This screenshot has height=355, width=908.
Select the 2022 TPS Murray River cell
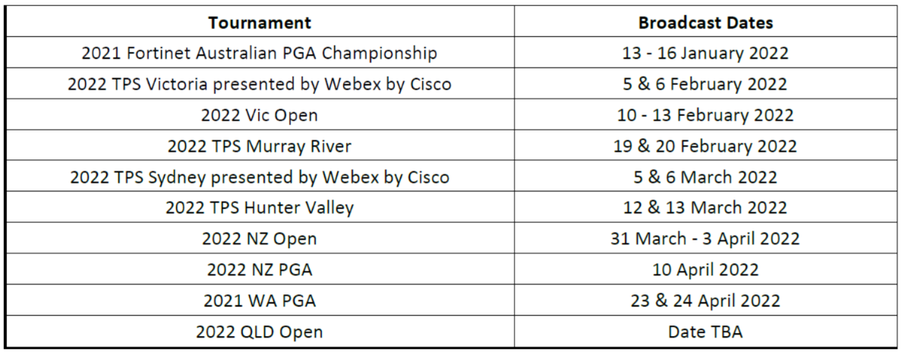coord(259,146)
